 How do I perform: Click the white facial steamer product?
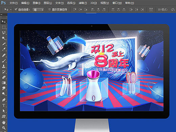click(93, 86)
